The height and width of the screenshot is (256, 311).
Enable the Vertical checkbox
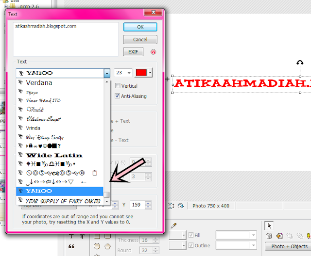tap(118, 86)
